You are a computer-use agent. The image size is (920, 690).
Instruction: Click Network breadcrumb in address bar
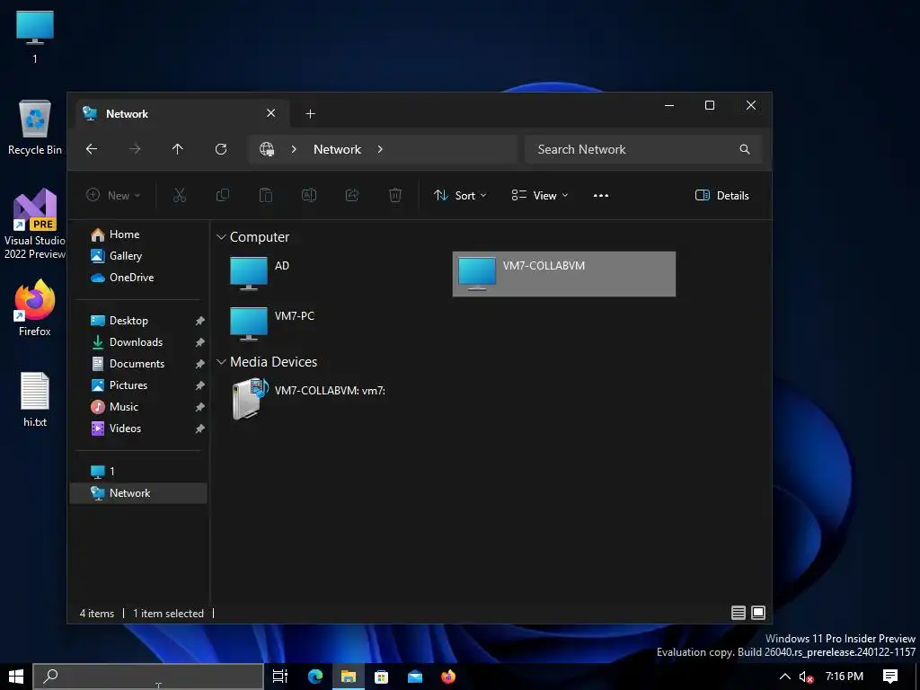(338, 149)
